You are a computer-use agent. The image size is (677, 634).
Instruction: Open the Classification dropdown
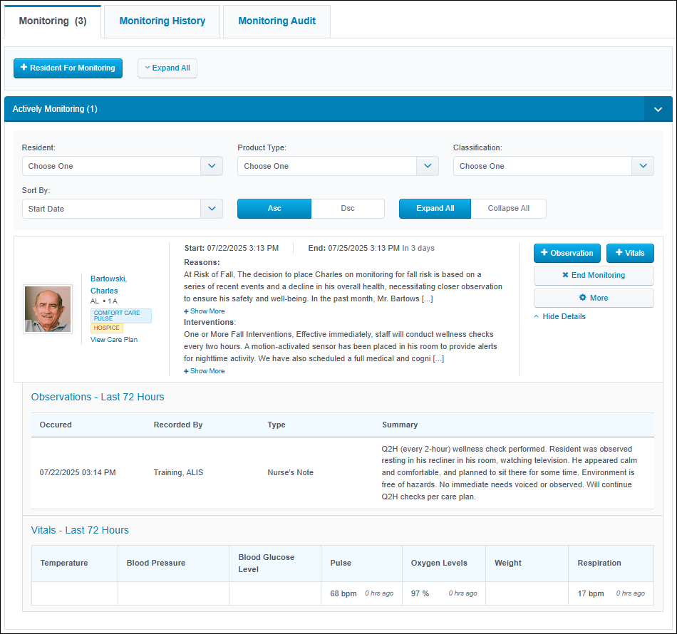point(553,166)
